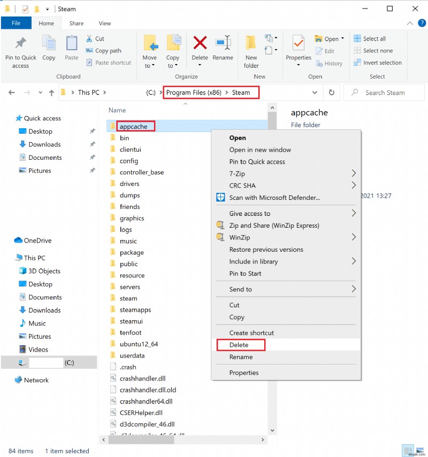Choose Delete in the context menu

239,345
